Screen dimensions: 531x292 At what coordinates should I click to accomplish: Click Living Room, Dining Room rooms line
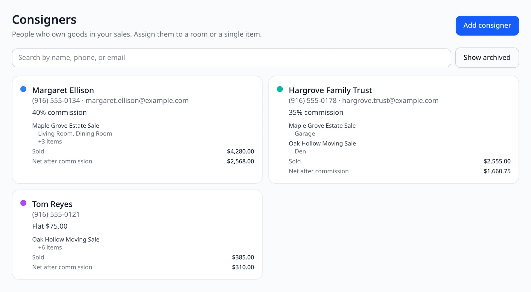(x=75, y=134)
